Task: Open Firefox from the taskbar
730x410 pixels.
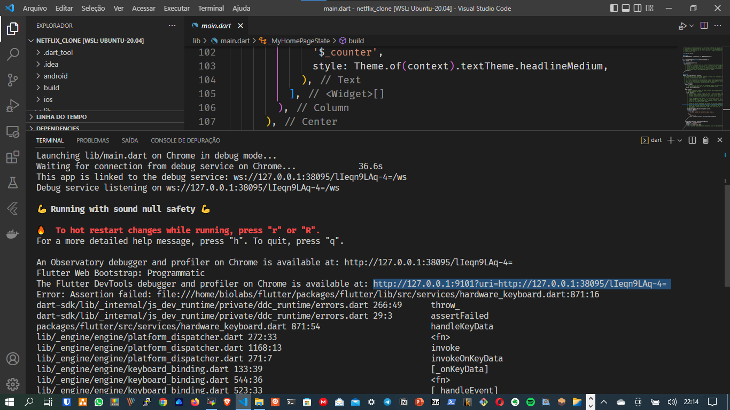Action: (x=195, y=401)
